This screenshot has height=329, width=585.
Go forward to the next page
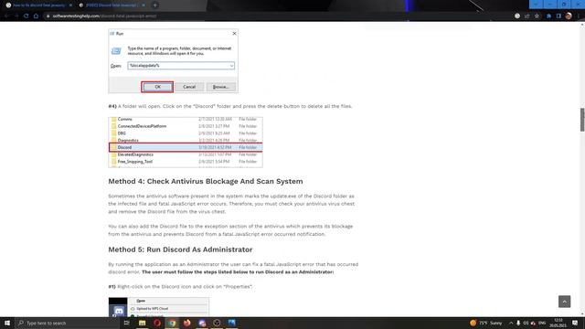16,16
